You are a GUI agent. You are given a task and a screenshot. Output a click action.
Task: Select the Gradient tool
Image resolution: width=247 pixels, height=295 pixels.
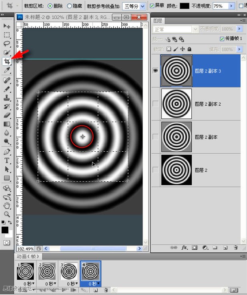pyautogui.click(x=7, y=124)
